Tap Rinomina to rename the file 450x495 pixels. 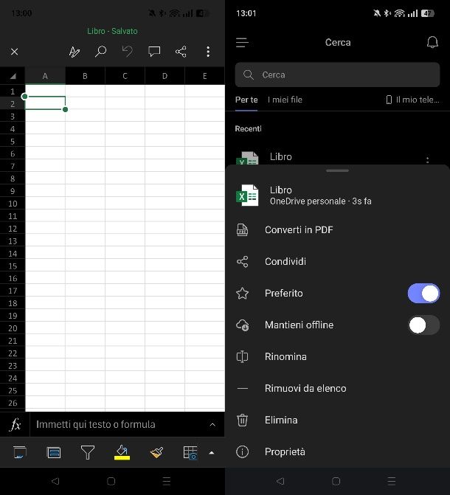285,357
